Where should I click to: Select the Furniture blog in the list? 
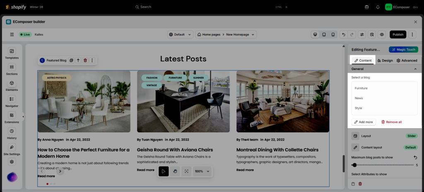(361, 88)
